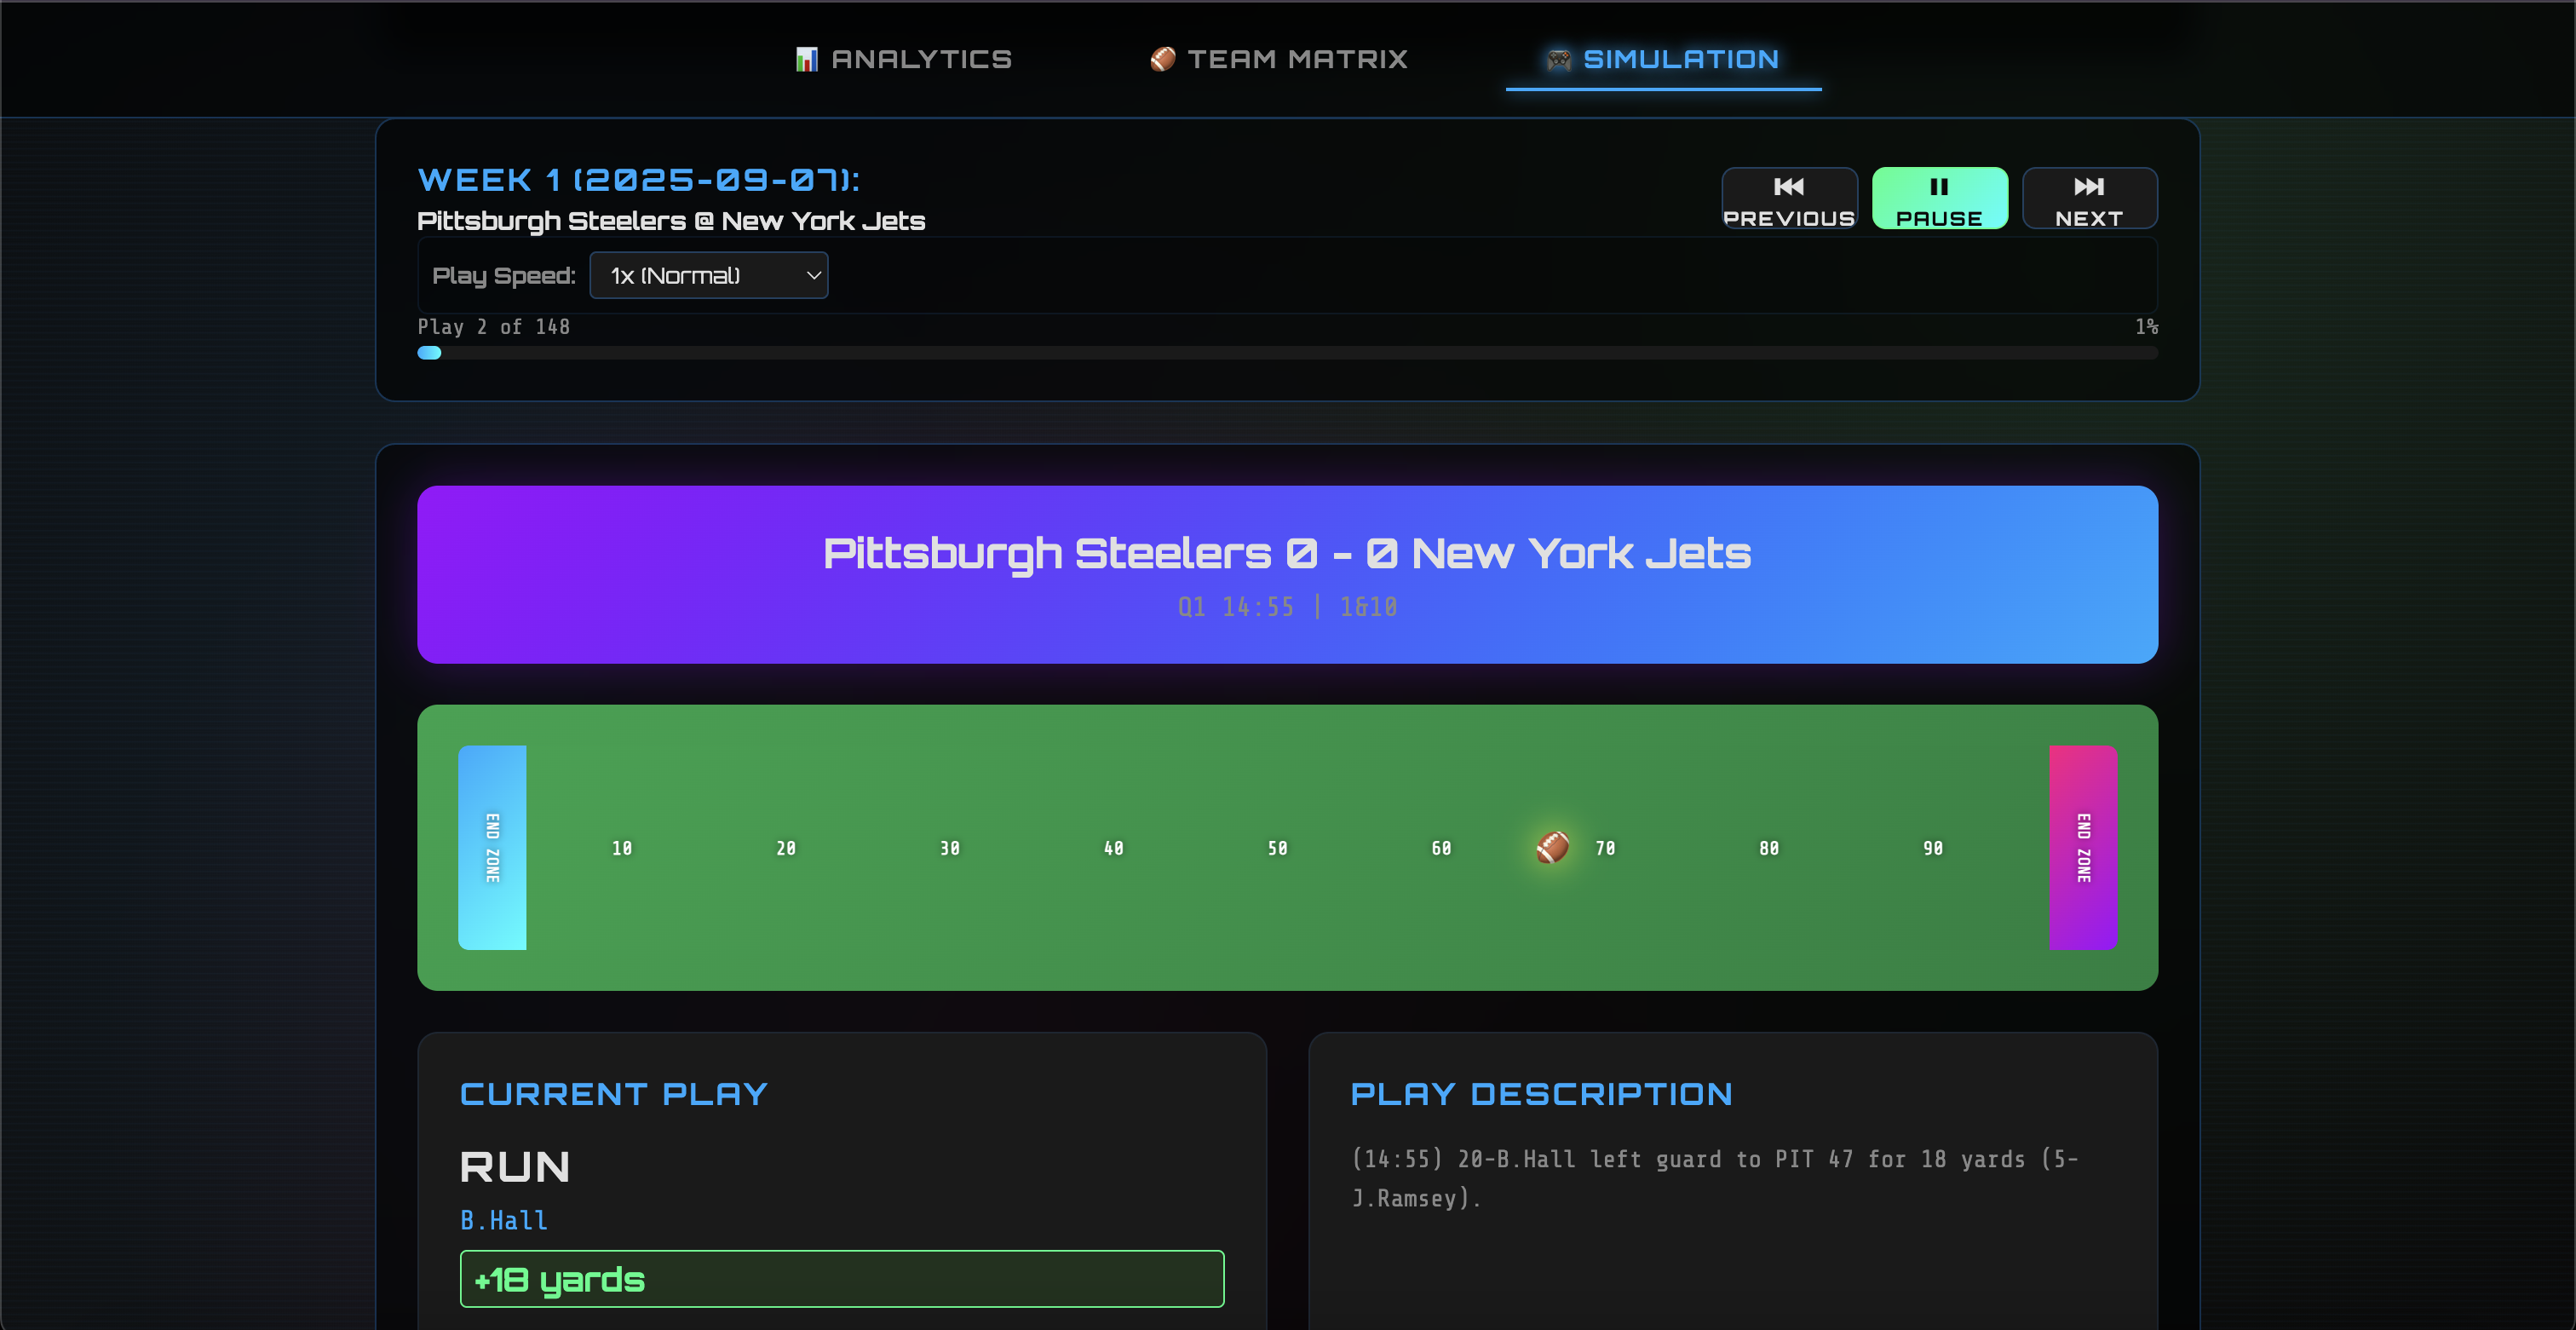Click the left blue End Zone

[492, 847]
